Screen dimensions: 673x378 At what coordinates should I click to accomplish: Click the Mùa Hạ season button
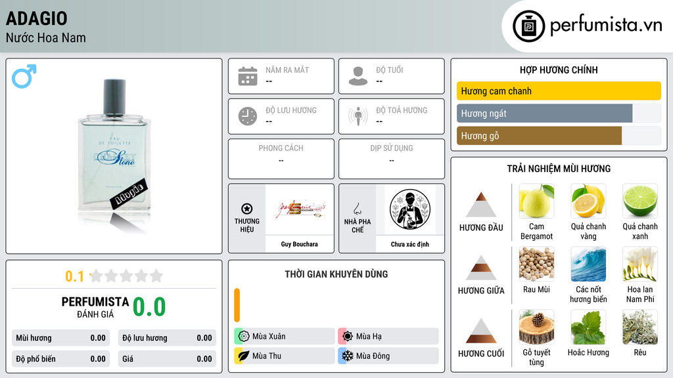[x=388, y=337]
